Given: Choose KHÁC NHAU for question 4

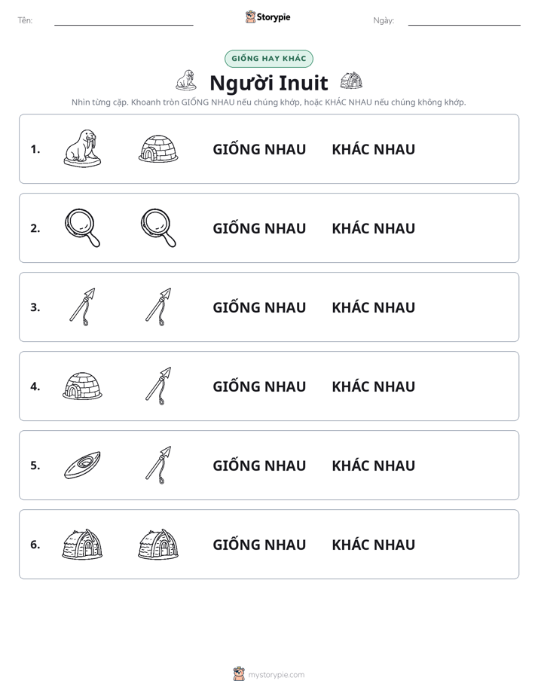Looking at the screenshot, I should [x=373, y=386].
